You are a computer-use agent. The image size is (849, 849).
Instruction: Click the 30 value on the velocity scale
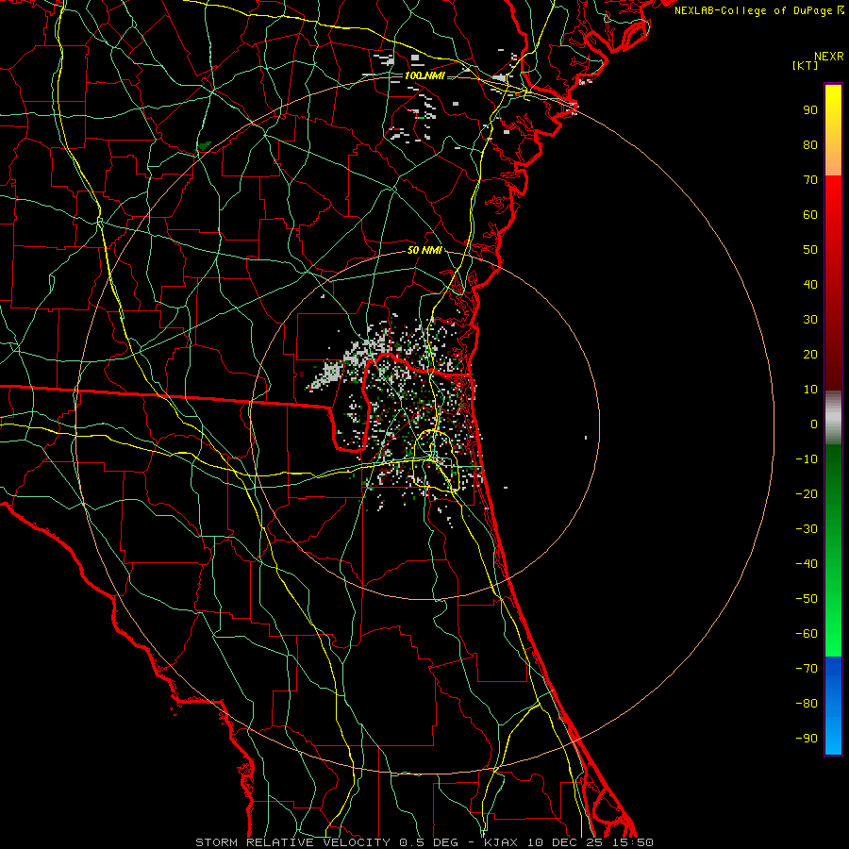point(810,320)
